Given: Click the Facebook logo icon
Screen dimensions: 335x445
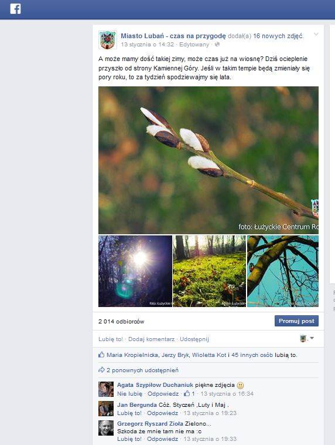Looking at the screenshot, I should tap(15, 9).
